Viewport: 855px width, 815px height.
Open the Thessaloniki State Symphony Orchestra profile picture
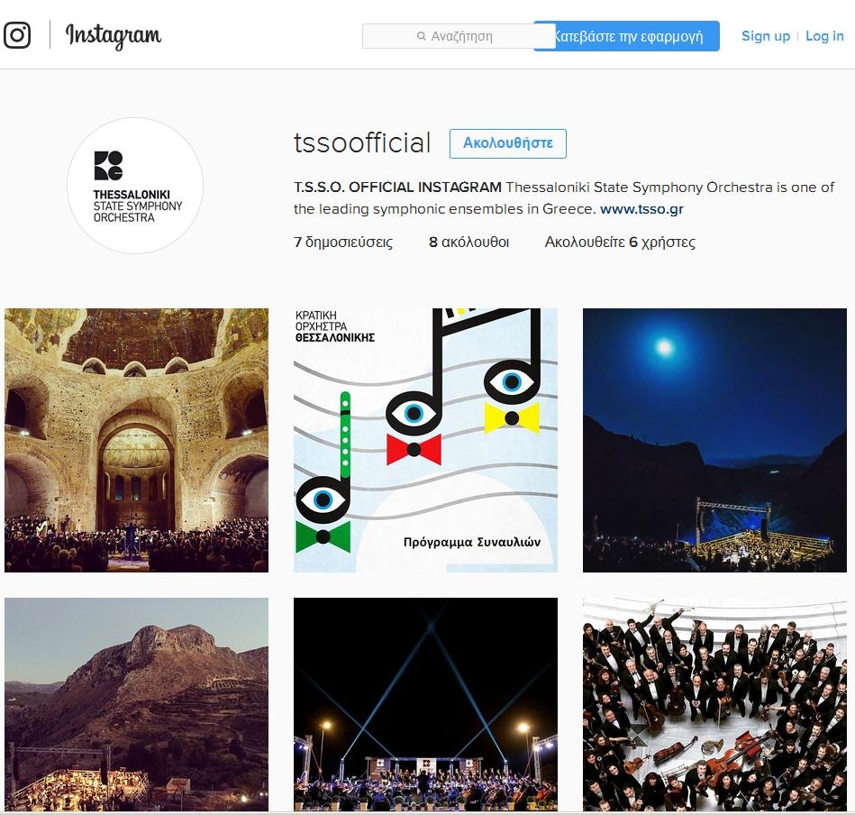pos(135,186)
